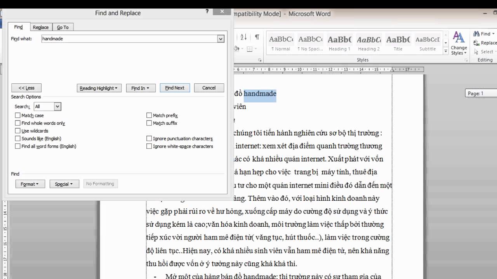Click the help question mark in dialog
This screenshot has height=279, width=497.
coord(207,12)
